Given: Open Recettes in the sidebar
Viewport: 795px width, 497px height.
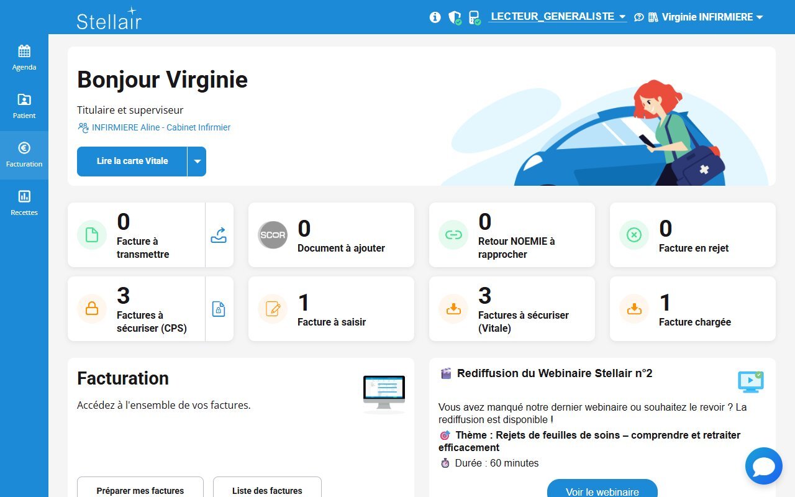Looking at the screenshot, I should (x=24, y=203).
